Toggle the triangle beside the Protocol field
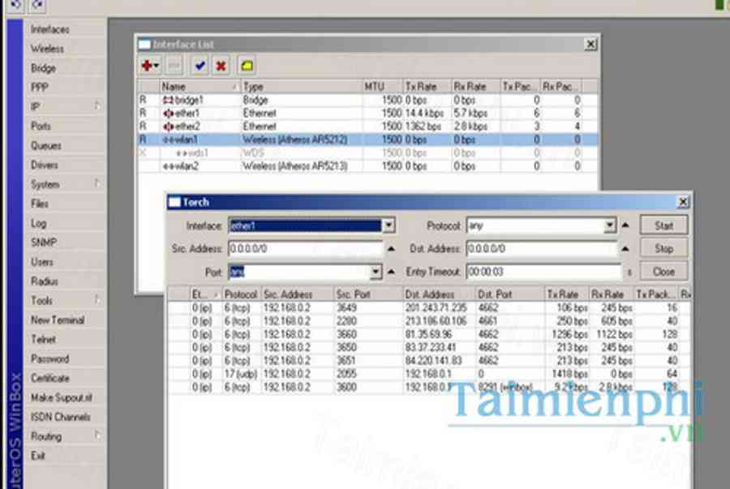Image resolution: width=730 pixels, height=489 pixels. (x=624, y=225)
